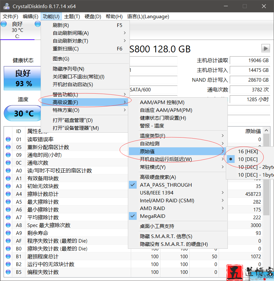
Task: Click the blue circle next to 磨损程度总计
Action: pyautogui.click(x=8, y=257)
